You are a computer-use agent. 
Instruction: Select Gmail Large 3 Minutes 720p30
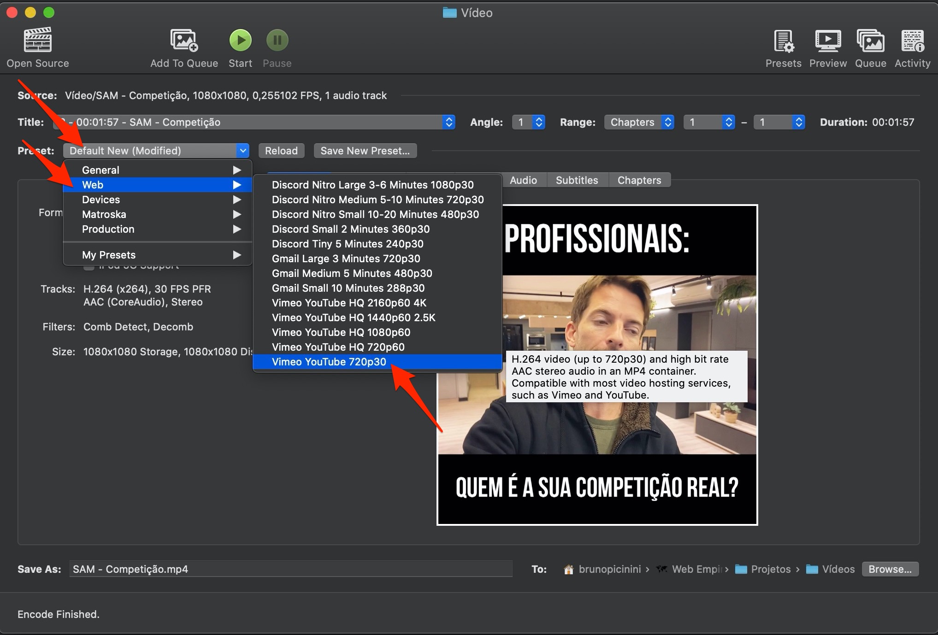346,259
